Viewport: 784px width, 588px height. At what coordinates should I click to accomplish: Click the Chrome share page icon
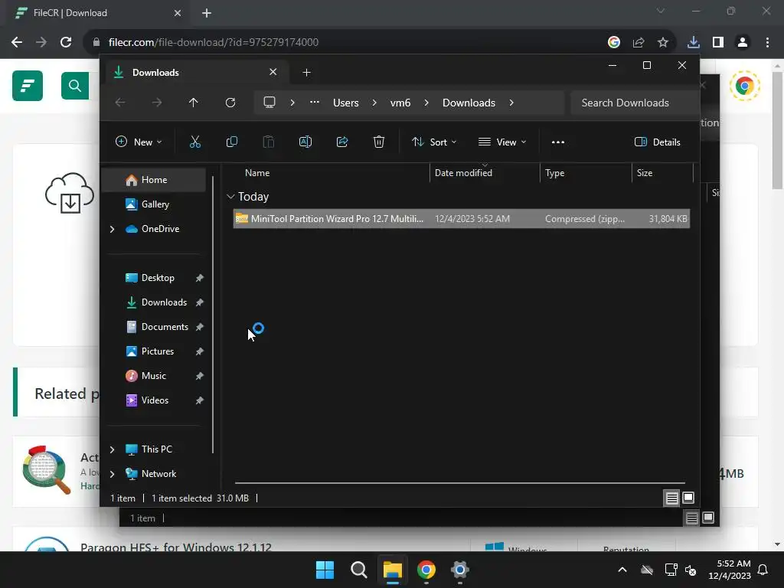[x=639, y=43]
